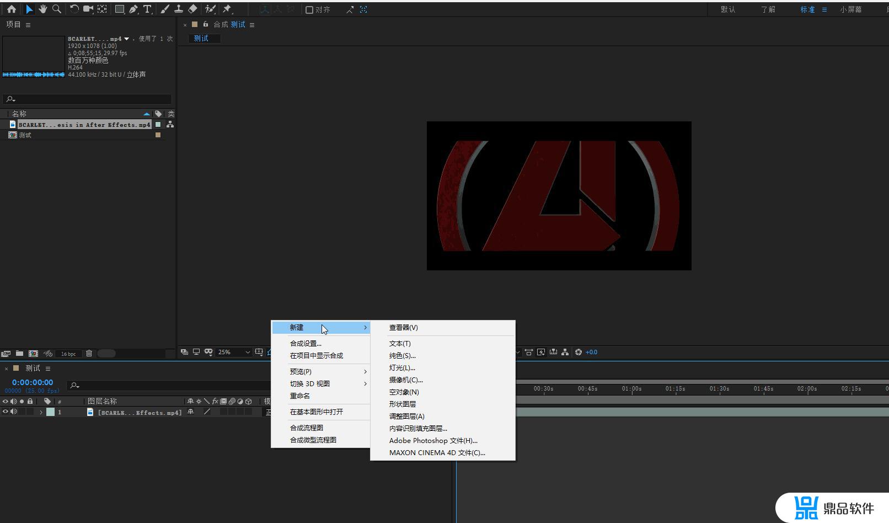This screenshot has width=889, height=523.
Task: Click the New Composition icon in project panel
Action: (33, 354)
